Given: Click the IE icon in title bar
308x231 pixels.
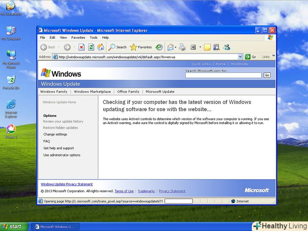Looking at the screenshot, I should [x=40, y=30].
